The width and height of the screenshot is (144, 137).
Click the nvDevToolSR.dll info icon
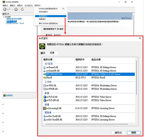tap(45, 120)
